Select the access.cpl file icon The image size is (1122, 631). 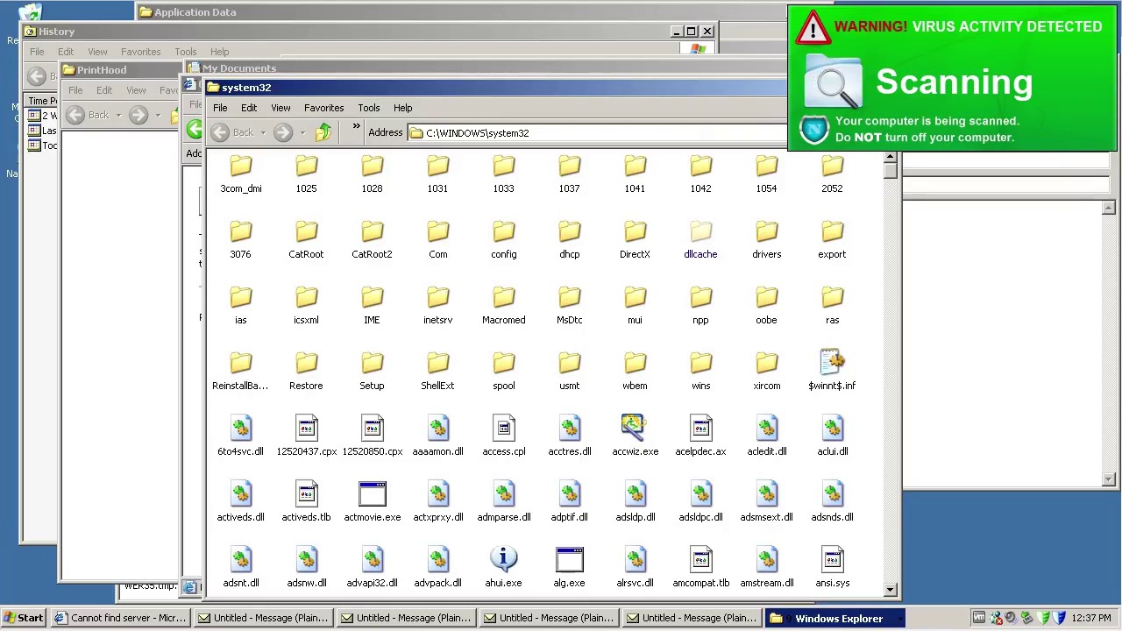[504, 429]
